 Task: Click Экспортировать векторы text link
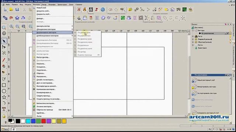click(207, 93)
